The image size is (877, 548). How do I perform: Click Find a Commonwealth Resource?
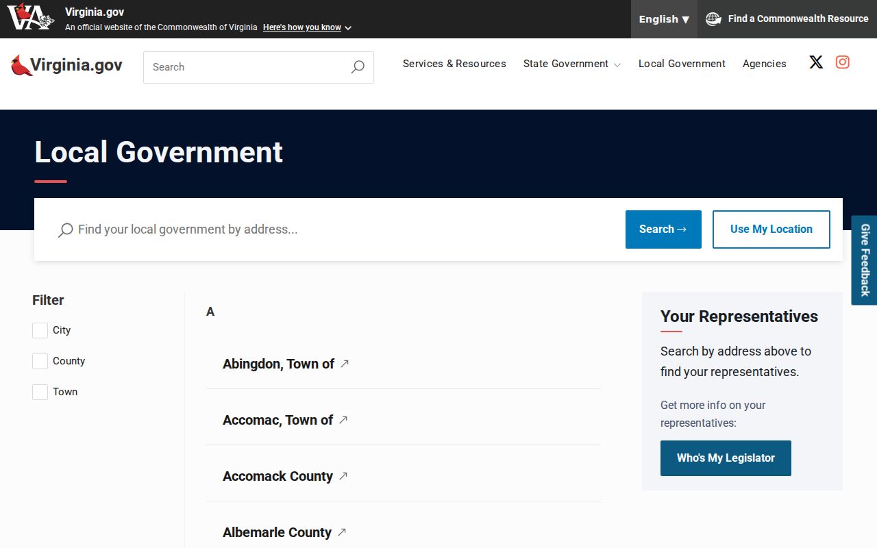pyautogui.click(x=787, y=19)
